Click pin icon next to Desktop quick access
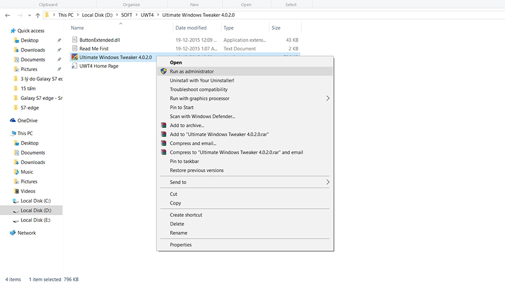 (x=59, y=40)
